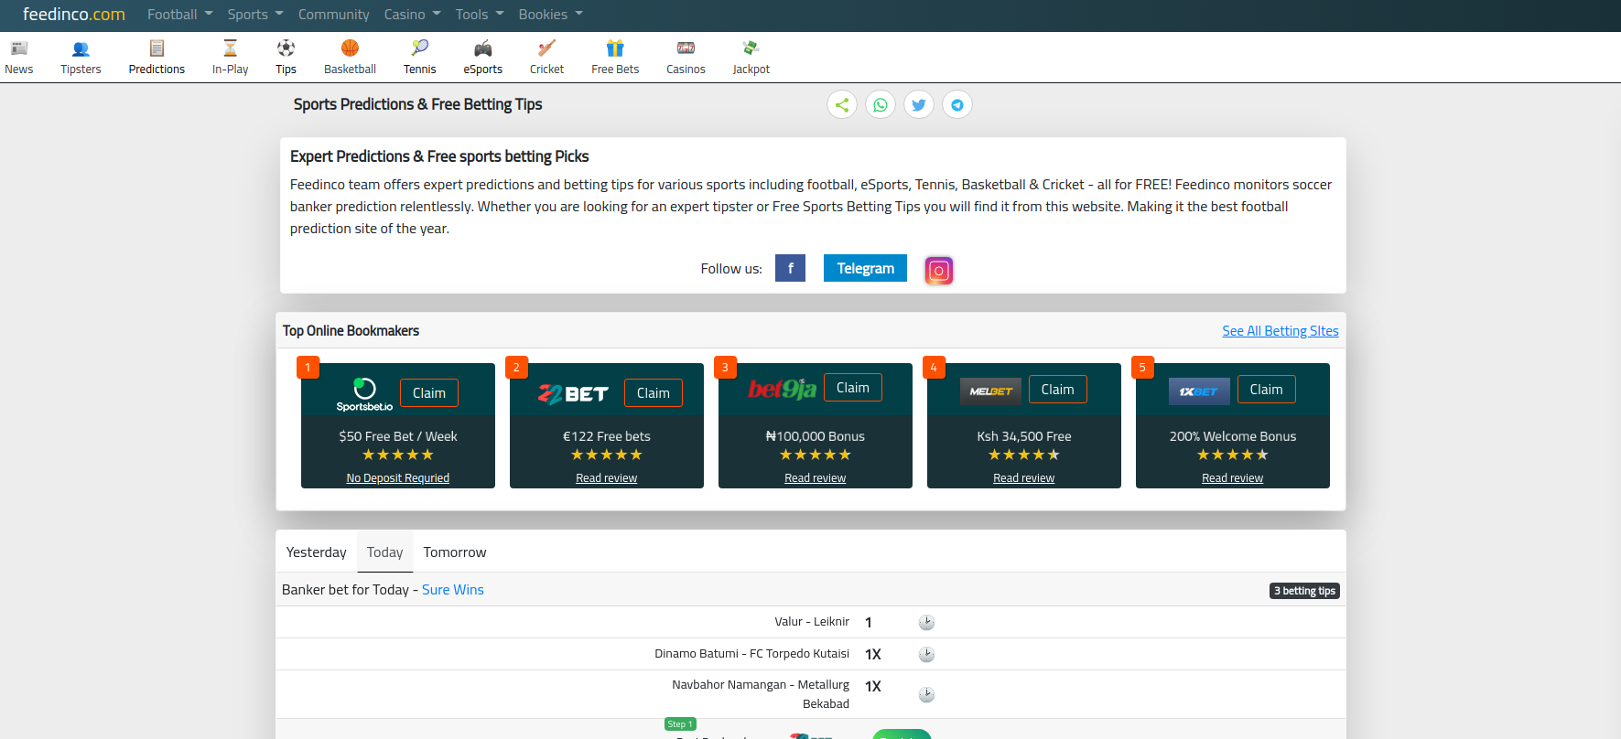Expand the Bookies dropdown menu

(x=550, y=15)
